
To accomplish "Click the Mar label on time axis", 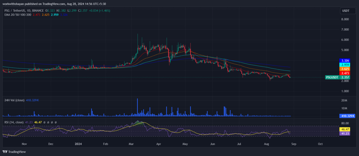I will [x=132, y=143].
